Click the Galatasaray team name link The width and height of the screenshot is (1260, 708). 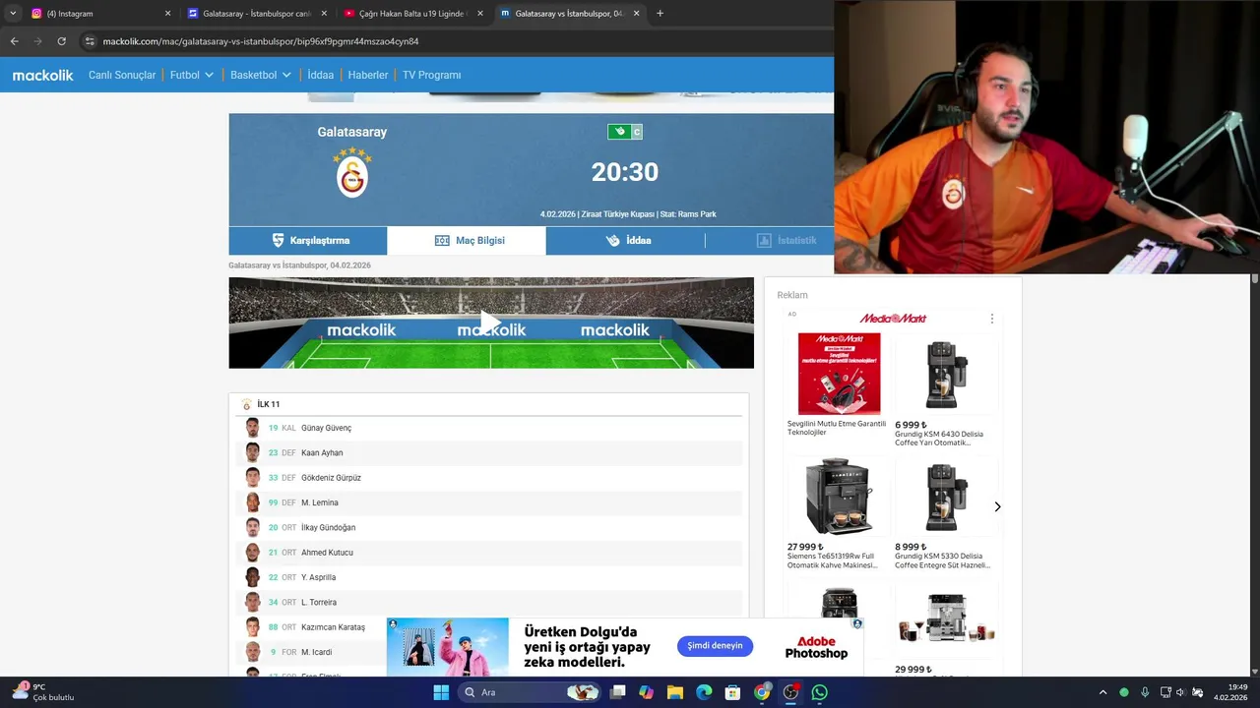352,132
